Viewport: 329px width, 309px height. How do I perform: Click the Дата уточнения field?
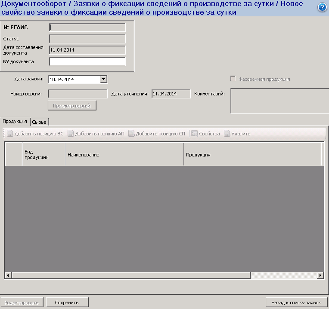171,94
